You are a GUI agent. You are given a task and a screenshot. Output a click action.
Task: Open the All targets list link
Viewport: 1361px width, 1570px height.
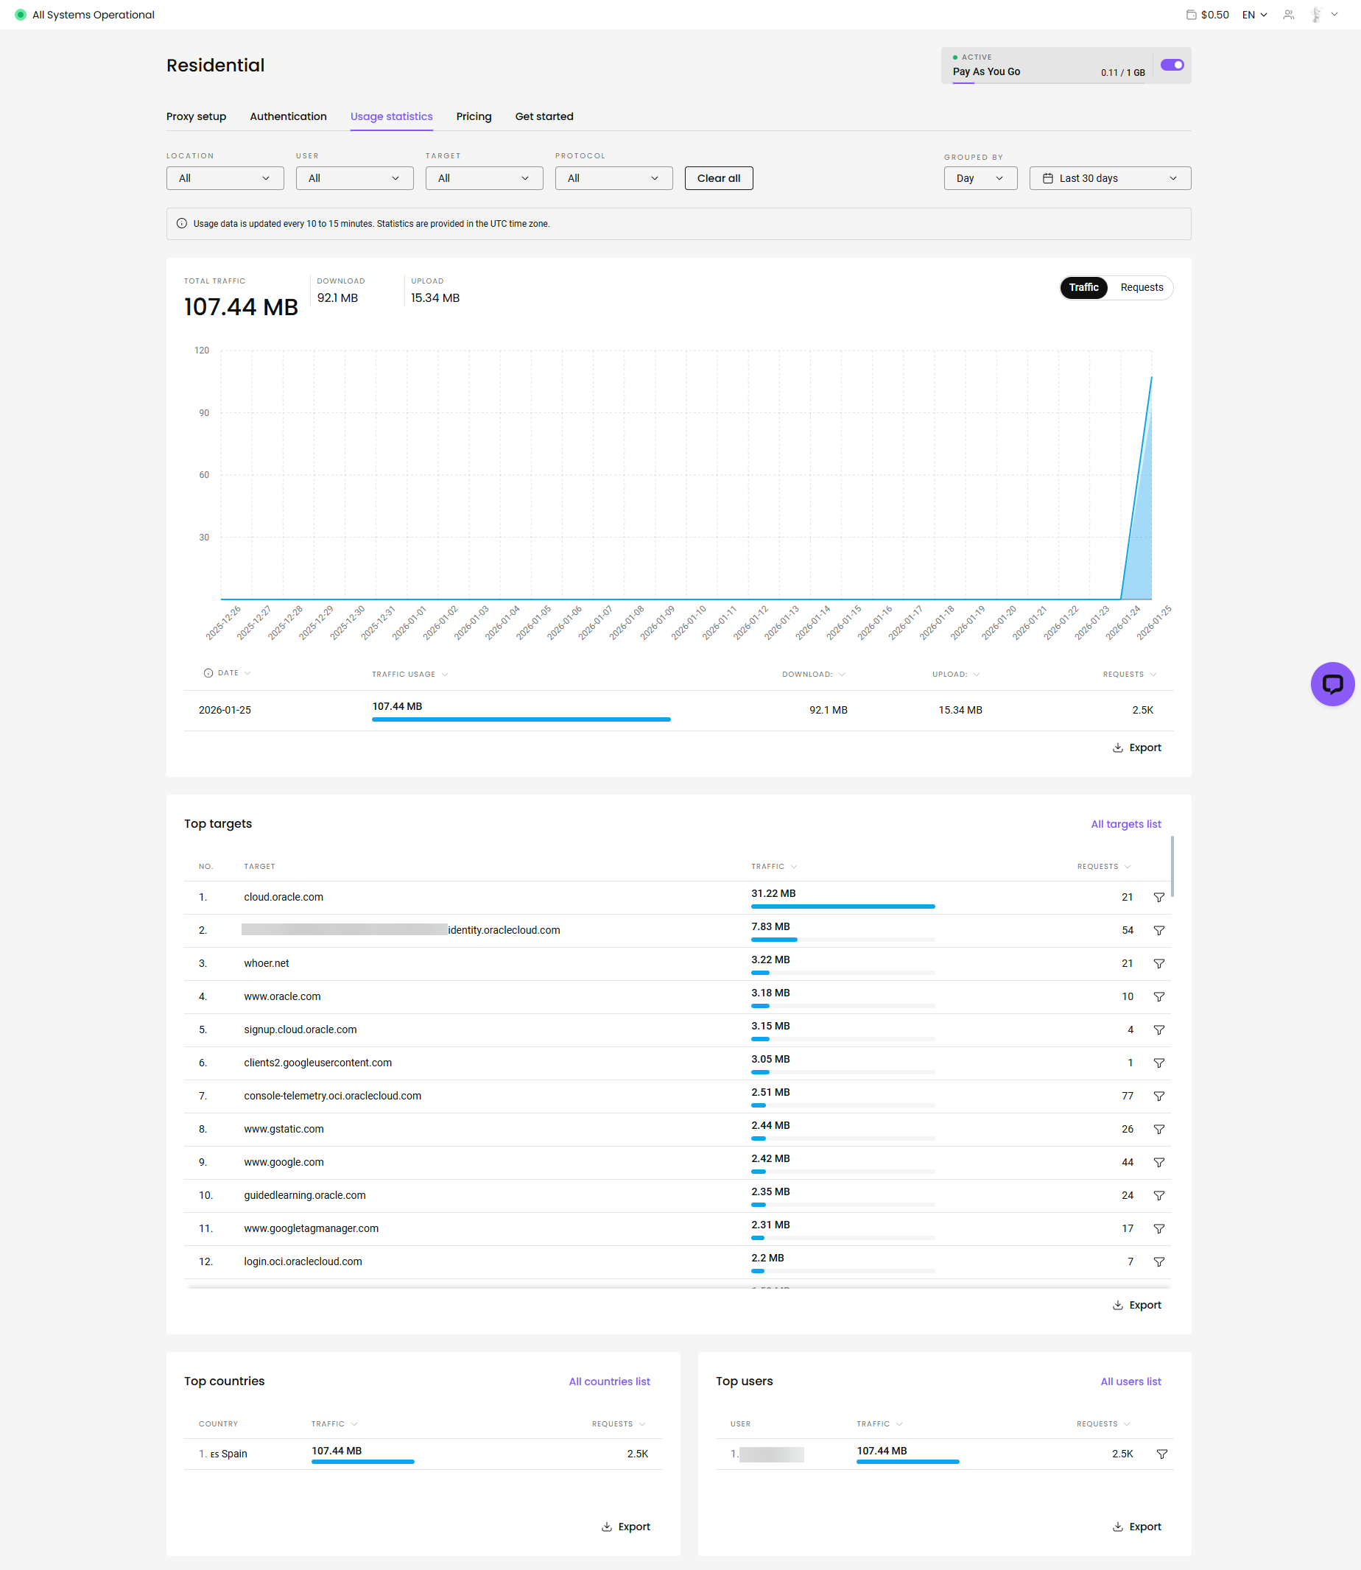point(1125,824)
